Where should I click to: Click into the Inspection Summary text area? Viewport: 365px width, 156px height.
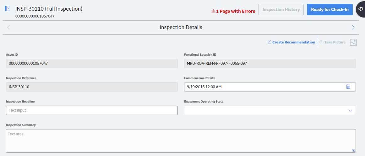click(181, 141)
